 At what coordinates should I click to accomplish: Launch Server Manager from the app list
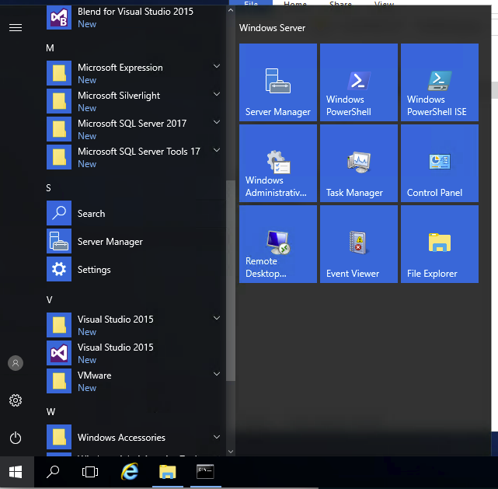[135, 241]
